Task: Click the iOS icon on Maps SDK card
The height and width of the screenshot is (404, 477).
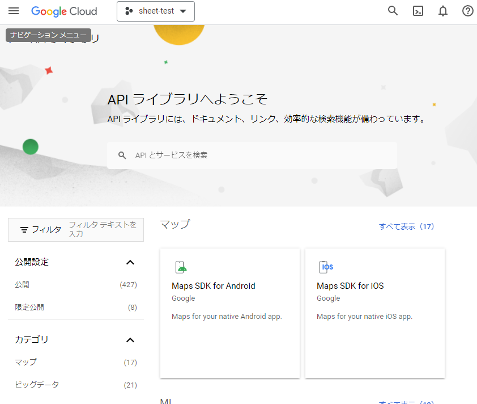Action: (x=327, y=266)
